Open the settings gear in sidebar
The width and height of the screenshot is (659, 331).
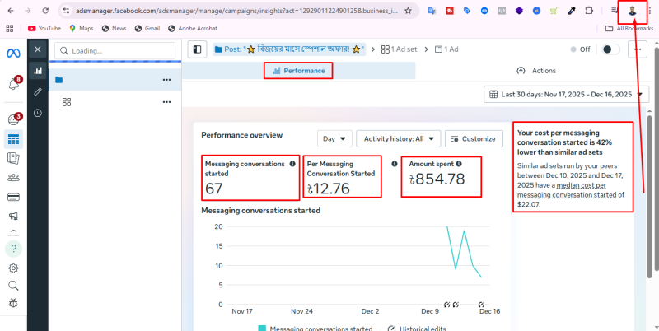(13, 268)
